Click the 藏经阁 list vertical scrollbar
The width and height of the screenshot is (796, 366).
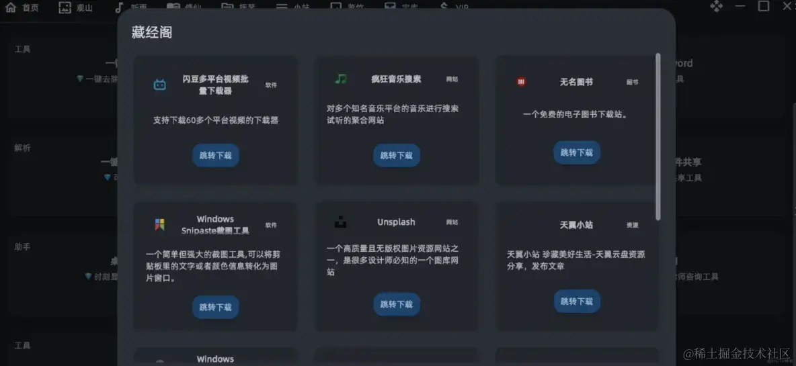point(658,137)
